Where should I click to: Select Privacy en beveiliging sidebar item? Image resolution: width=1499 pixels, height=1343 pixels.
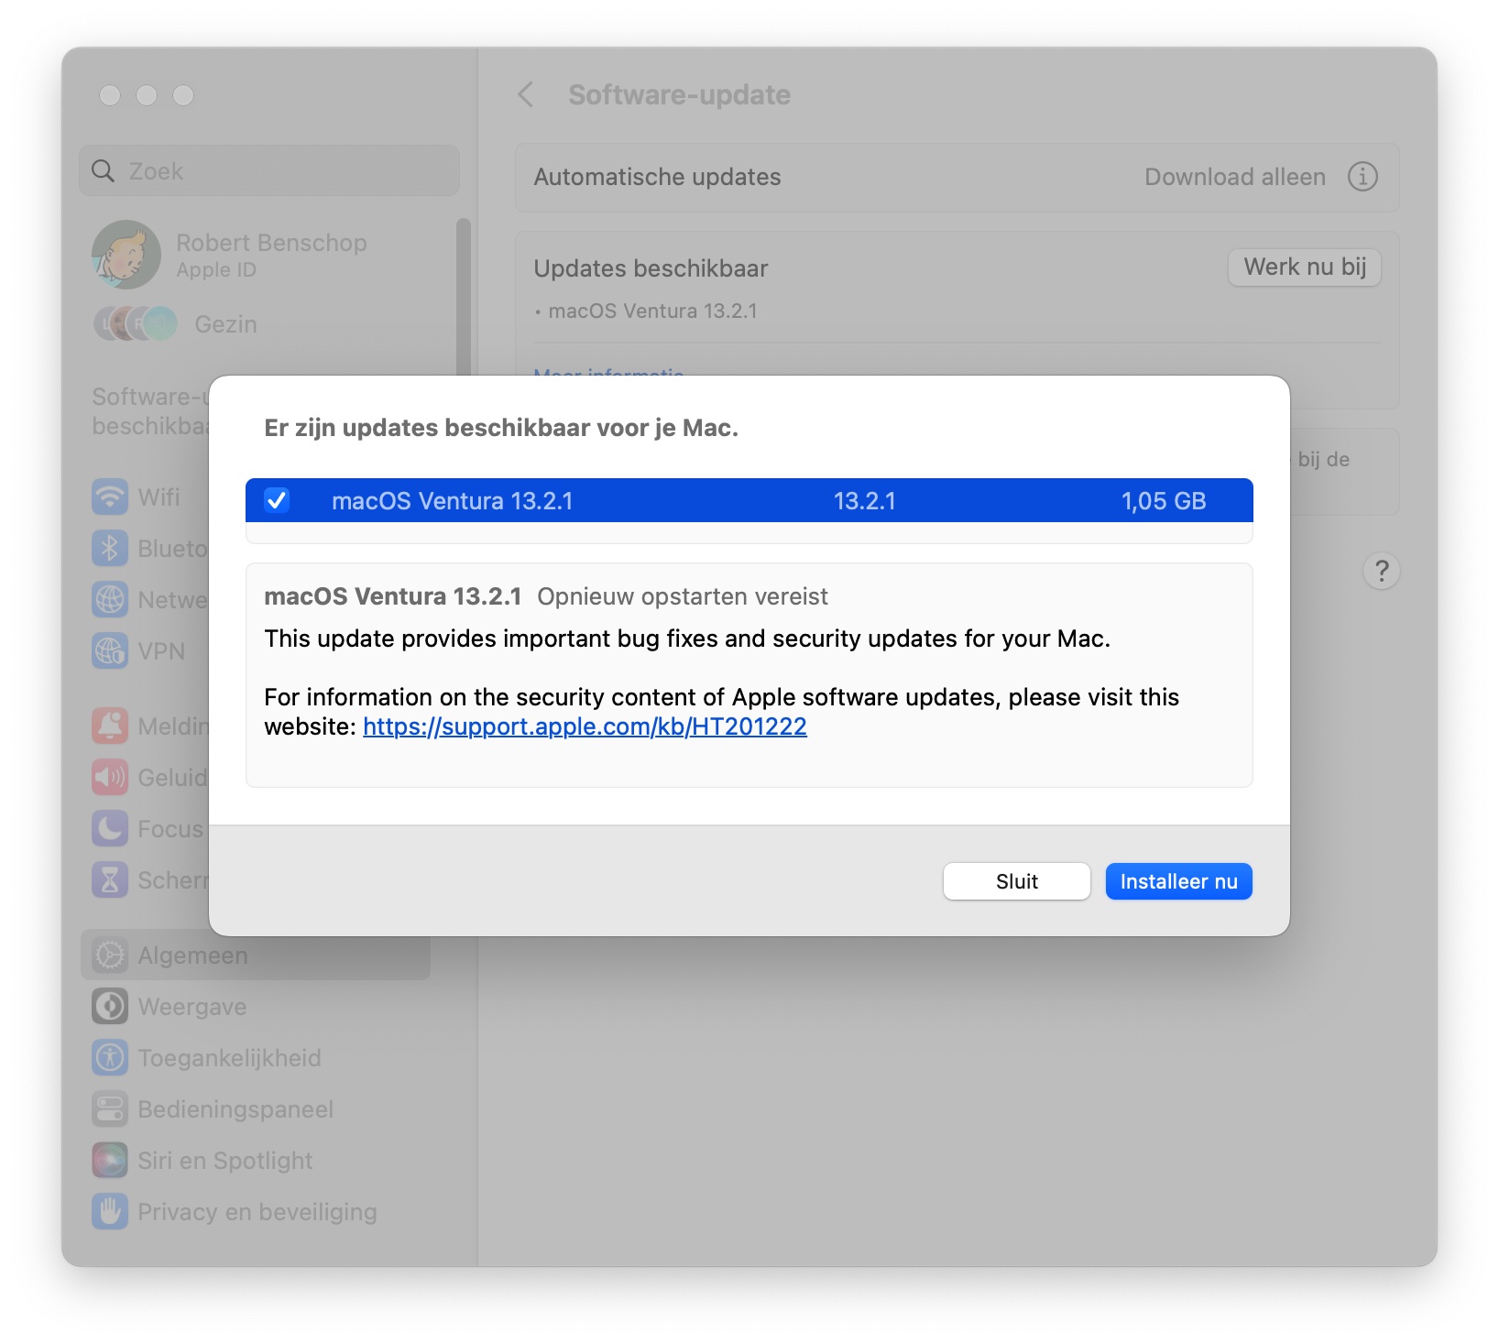(x=256, y=1212)
